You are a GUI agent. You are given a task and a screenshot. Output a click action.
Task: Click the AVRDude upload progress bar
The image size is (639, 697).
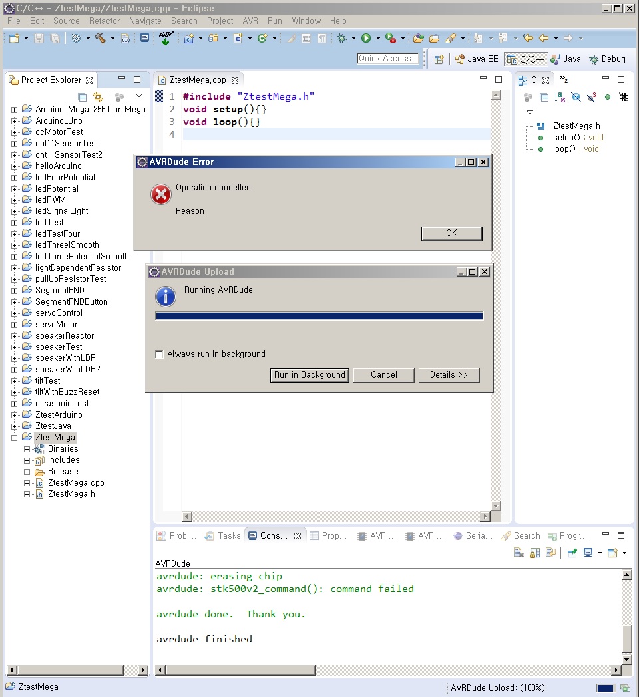319,316
